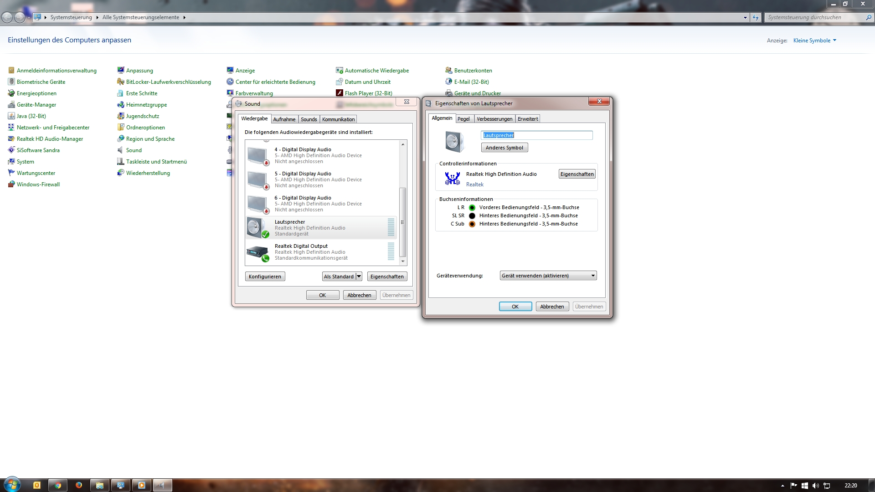Click the Anderes Symbol button

click(x=504, y=148)
